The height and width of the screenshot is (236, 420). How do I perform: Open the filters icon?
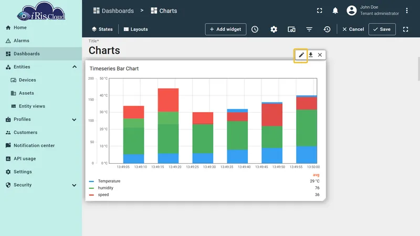[309, 29]
